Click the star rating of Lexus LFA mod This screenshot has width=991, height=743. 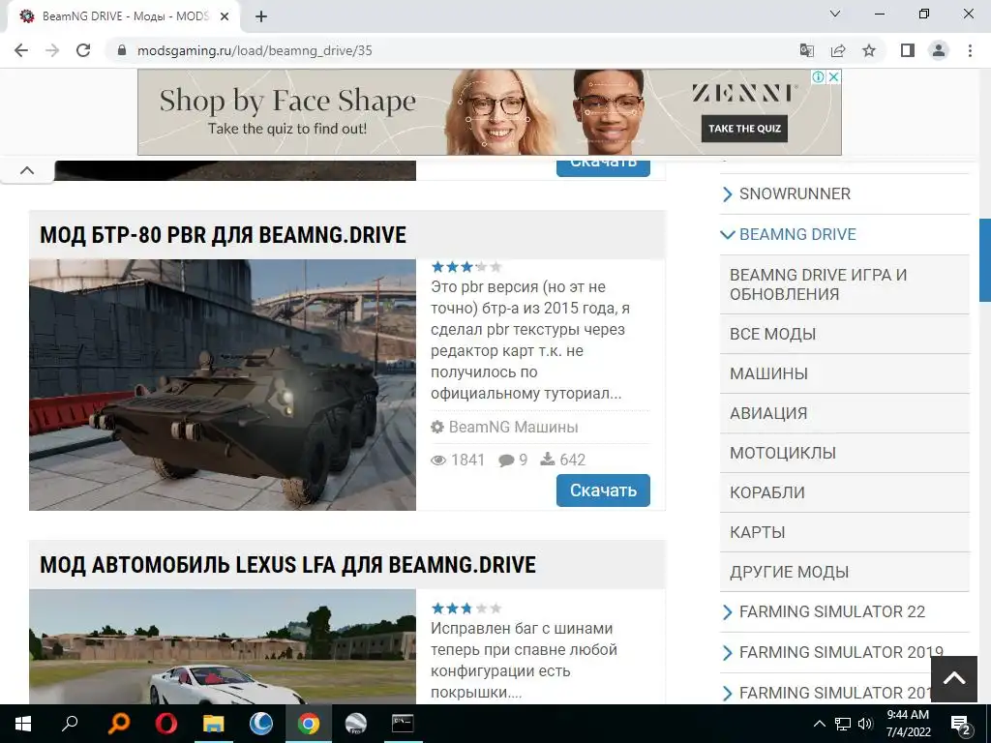(x=466, y=609)
